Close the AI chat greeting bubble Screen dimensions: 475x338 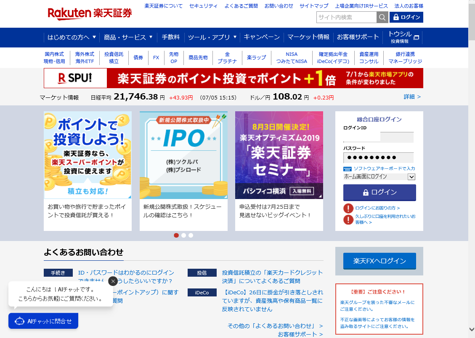pos(113,281)
